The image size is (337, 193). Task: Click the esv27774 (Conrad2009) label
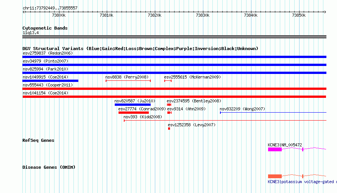(x=142, y=109)
